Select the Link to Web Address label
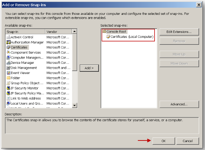This screenshot has height=150, width=205. [26, 98]
